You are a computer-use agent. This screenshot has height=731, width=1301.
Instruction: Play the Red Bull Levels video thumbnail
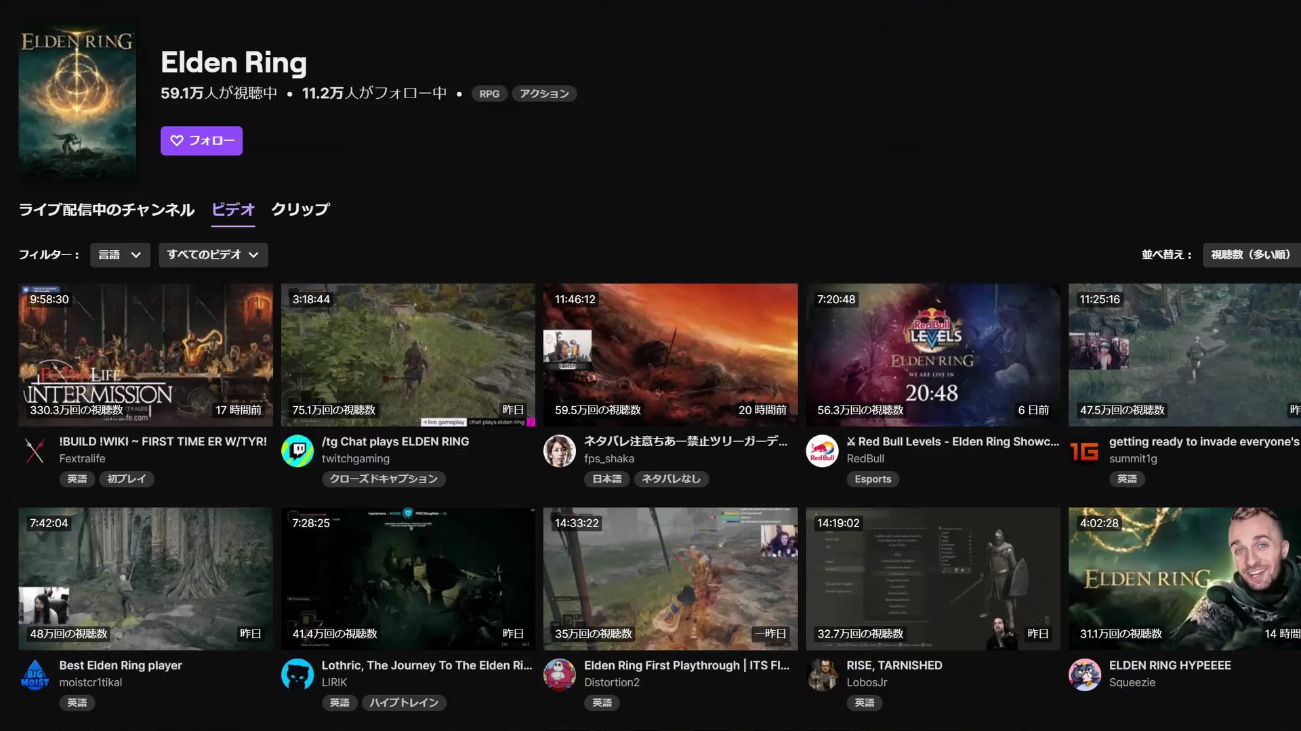coord(933,355)
